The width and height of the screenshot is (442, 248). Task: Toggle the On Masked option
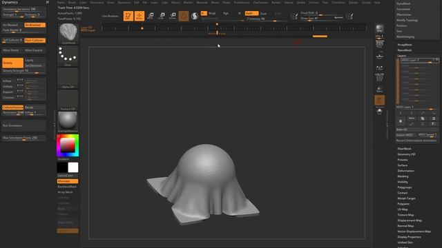click(12, 25)
